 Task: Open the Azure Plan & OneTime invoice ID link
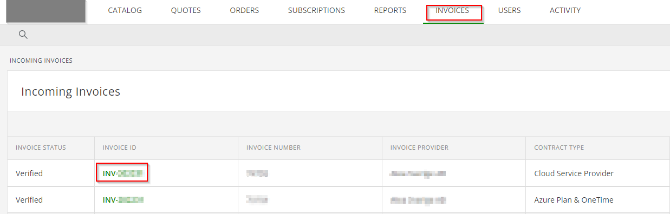coord(123,200)
